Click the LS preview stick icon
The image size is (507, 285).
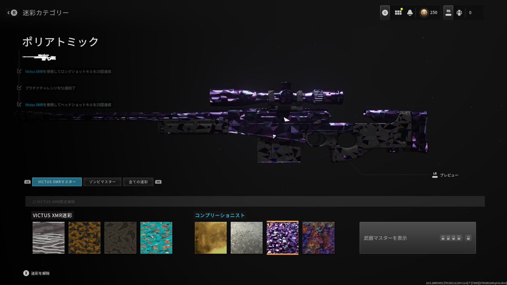point(435,175)
